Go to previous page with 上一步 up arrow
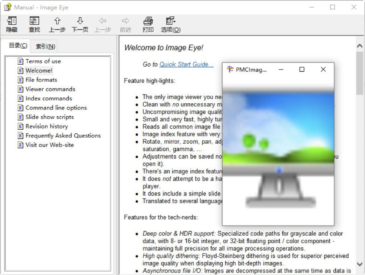 coord(57,24)
